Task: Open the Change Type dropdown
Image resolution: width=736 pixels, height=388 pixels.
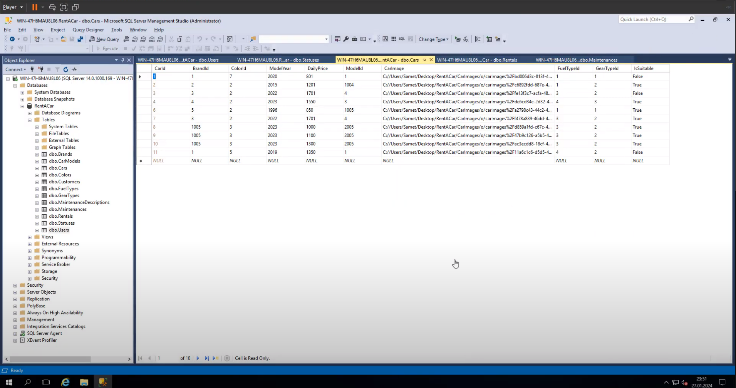Action: (x=433, y=39)
